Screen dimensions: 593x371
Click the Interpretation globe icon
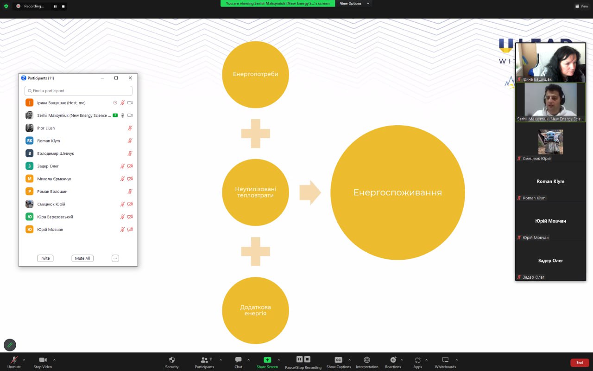[367, 360]
